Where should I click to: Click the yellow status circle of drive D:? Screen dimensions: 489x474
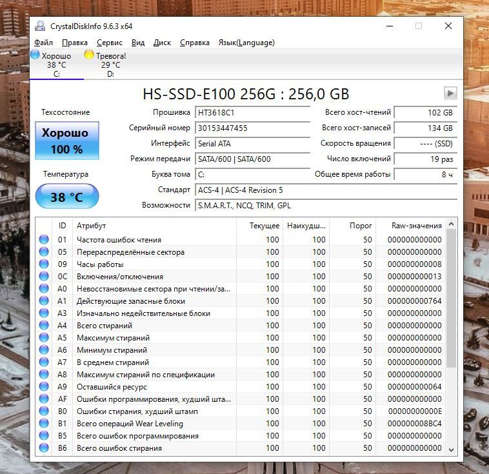[x=89, y=55]
